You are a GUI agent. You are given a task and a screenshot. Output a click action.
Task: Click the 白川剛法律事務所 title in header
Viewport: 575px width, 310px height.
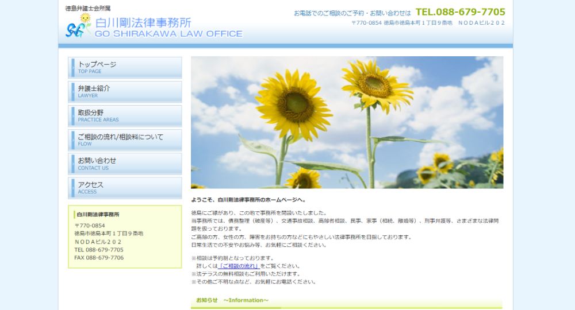(143, 22)
